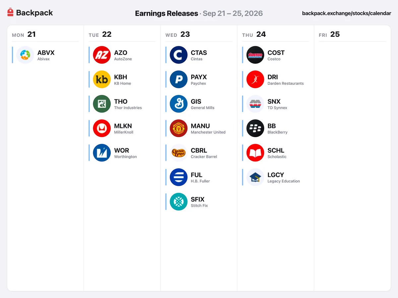The height and width of the screenshot is (298, 398).
Task: Click the Abivax ABVX logo
Action: tap(25, 55)
